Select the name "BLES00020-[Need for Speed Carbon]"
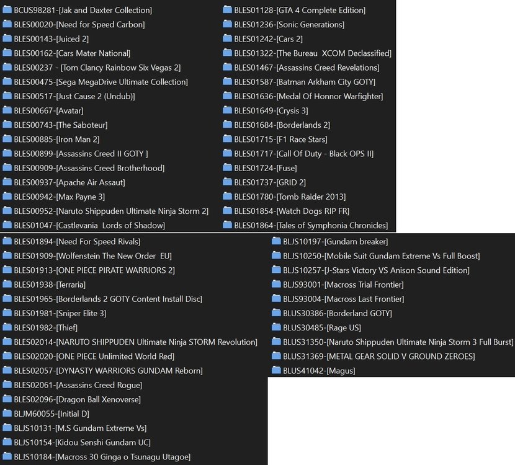Viewport: 515px width, 465px height. (x=79, y=25)
